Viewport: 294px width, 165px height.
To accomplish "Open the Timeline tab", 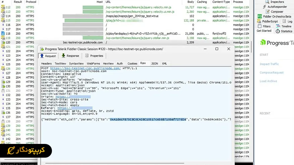I will (284, 26).
